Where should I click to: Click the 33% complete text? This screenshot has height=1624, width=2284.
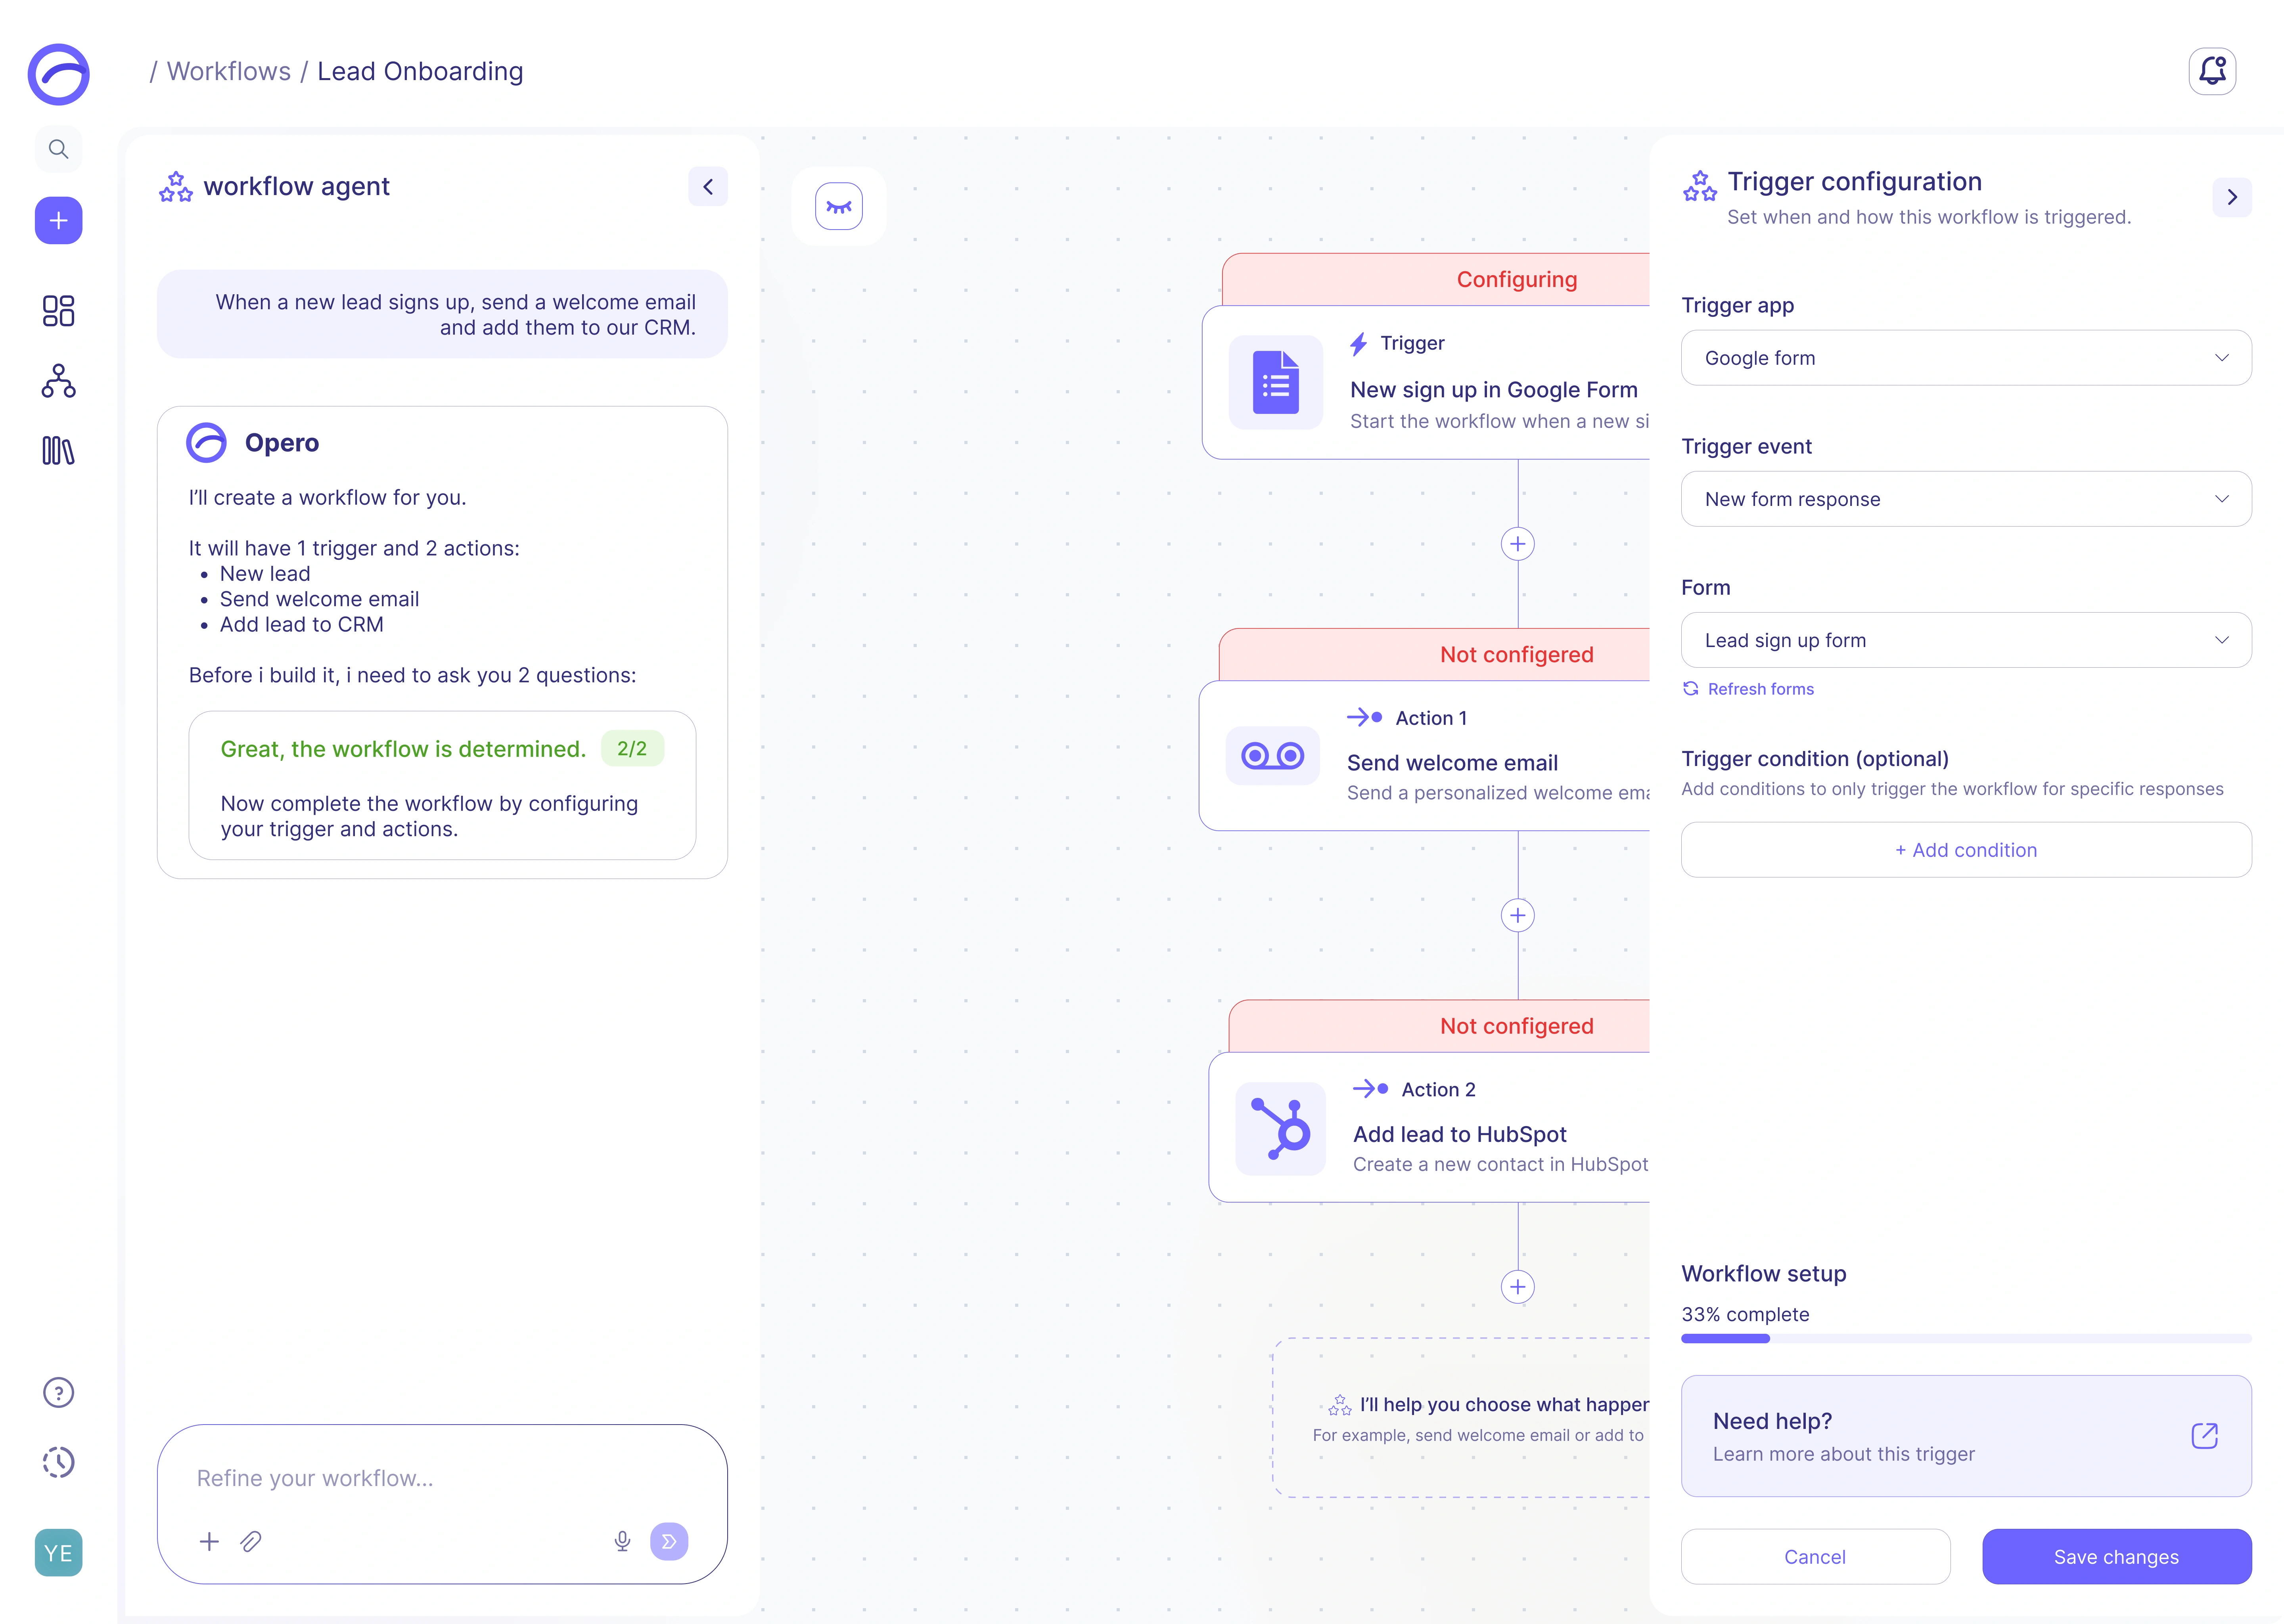tap(1745, 1315)
